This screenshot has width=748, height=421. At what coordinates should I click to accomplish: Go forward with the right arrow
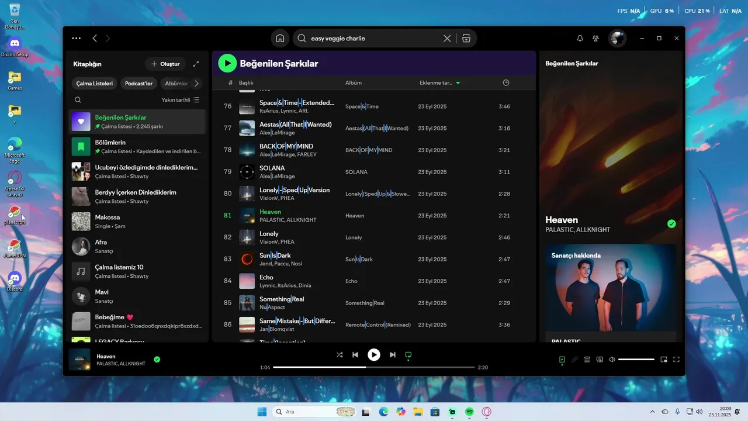(x=108, y=39)
